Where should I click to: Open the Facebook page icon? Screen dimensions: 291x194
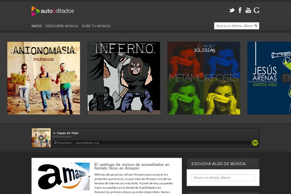240,10
